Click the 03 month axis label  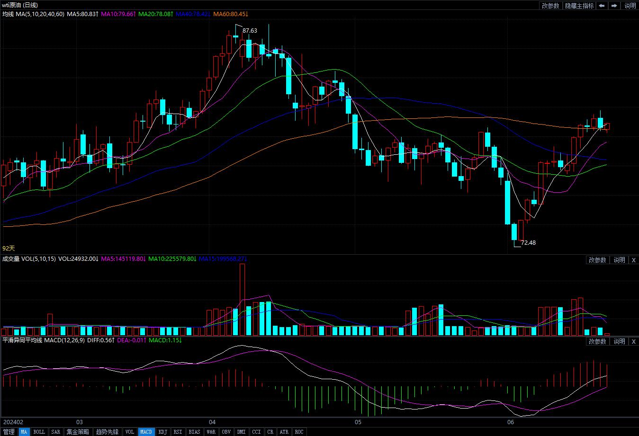click(x=80, y=422)
